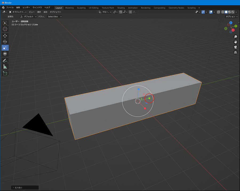The height and width of the screenshot is (191, 240).
Task: Toggle the viewport gizmo display
Action: click(x=203, y=12)
